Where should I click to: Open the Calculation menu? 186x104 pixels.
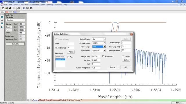point(24,5)
